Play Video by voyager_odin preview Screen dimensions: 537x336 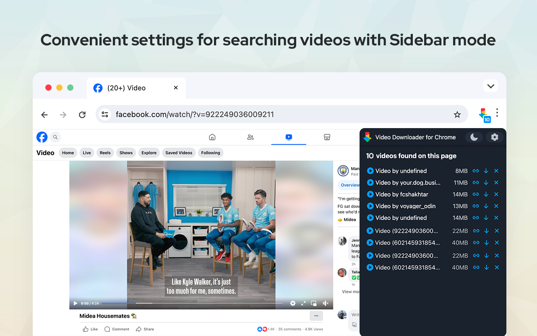pyautogui.click(x=370, y=206)
